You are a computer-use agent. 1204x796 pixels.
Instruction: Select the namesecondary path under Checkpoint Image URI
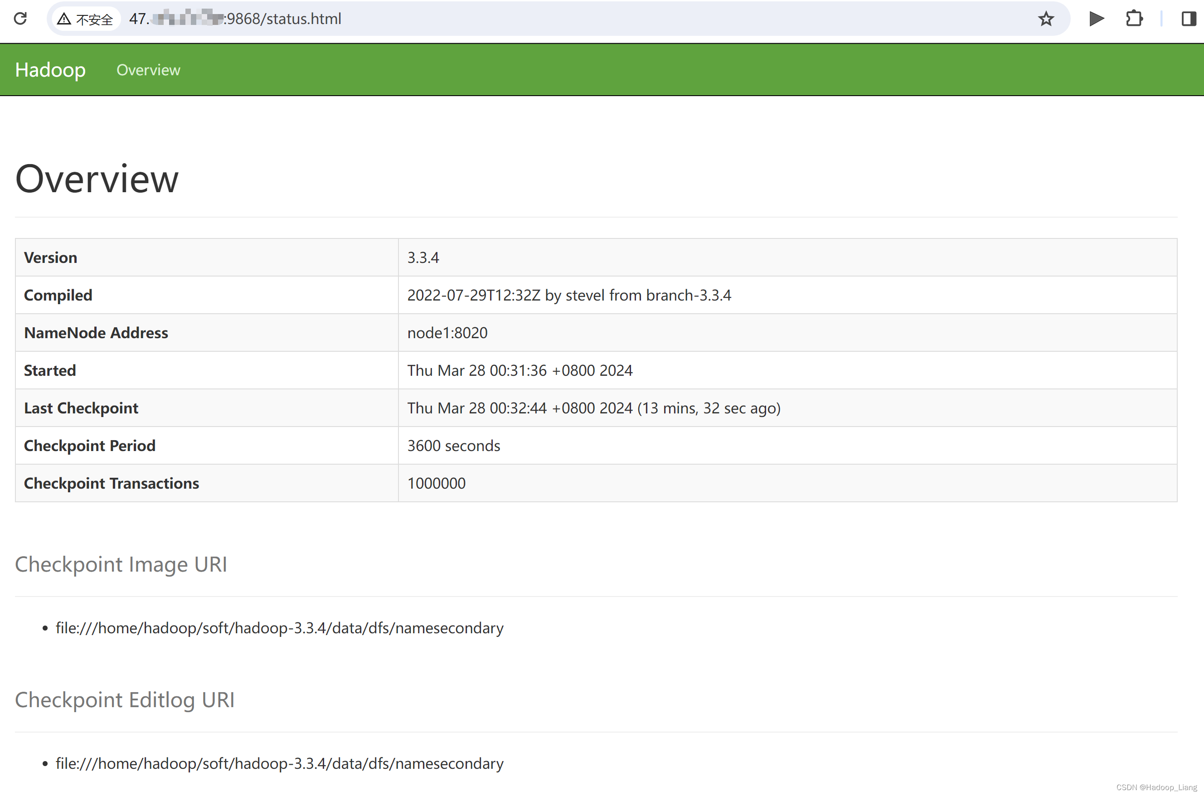280,628
